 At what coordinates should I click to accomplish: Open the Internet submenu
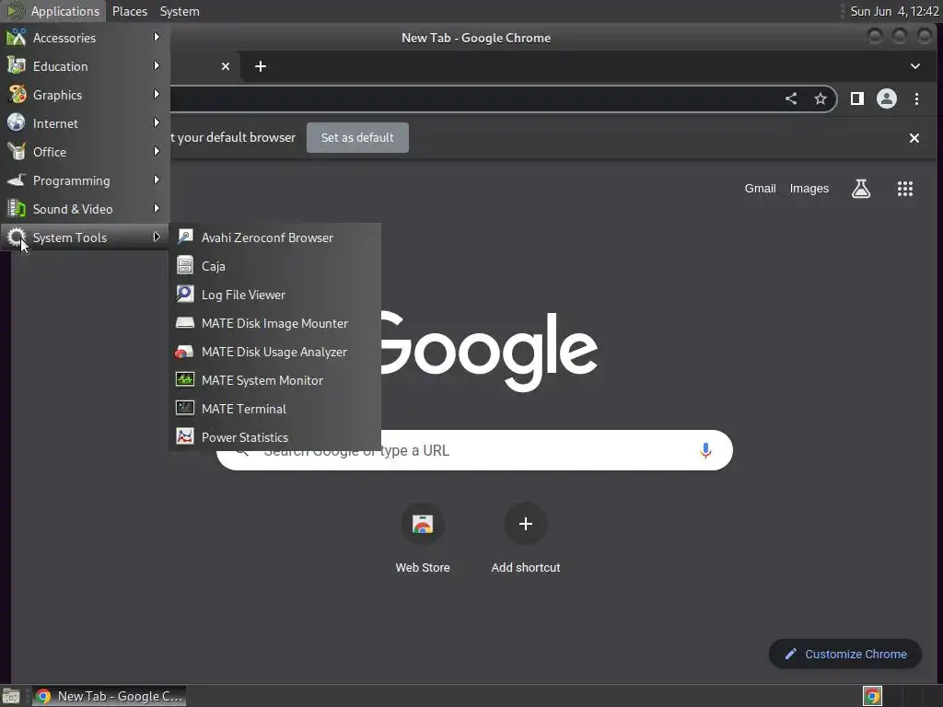point(85,123)
